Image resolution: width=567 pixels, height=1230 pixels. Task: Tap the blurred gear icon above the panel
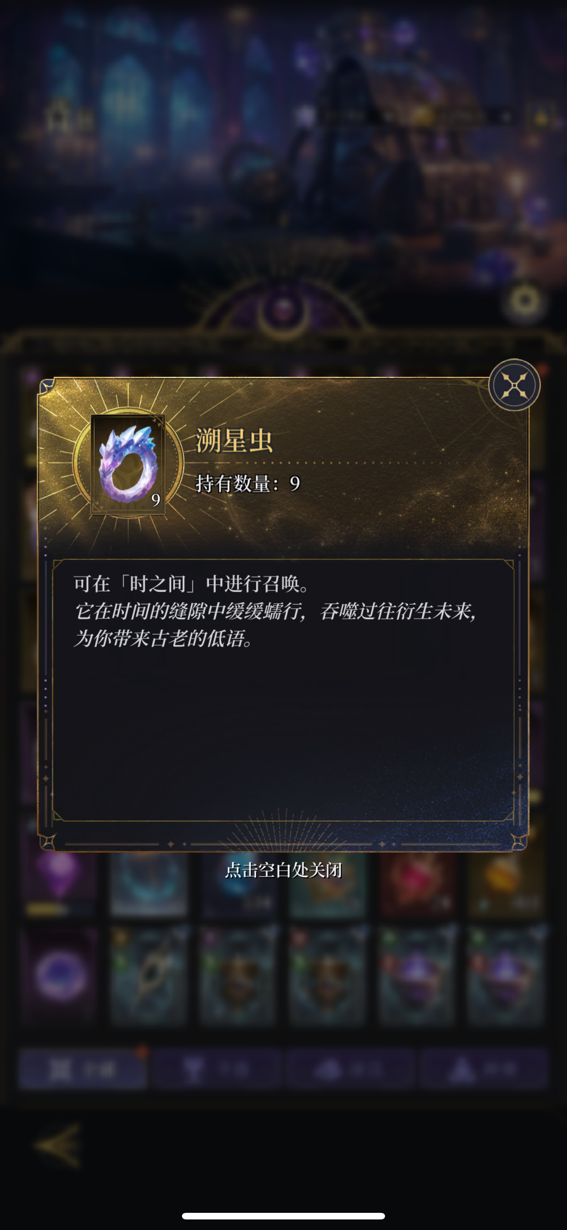(525, 301)
